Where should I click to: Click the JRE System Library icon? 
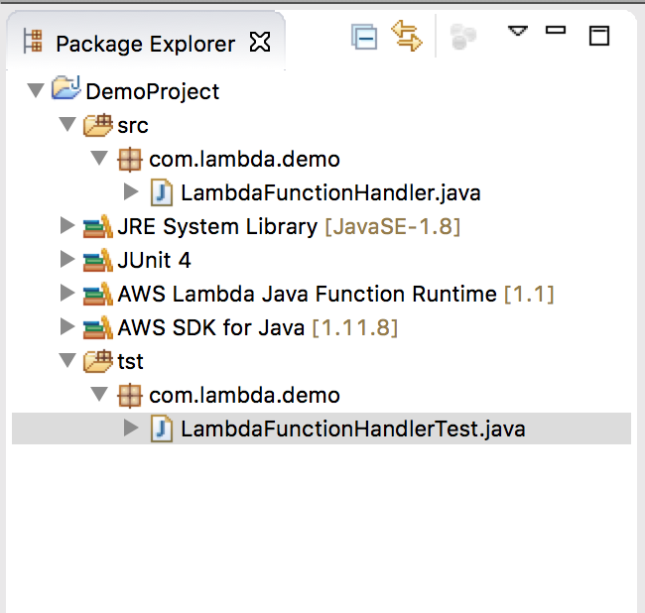click(x=97, y=226)
